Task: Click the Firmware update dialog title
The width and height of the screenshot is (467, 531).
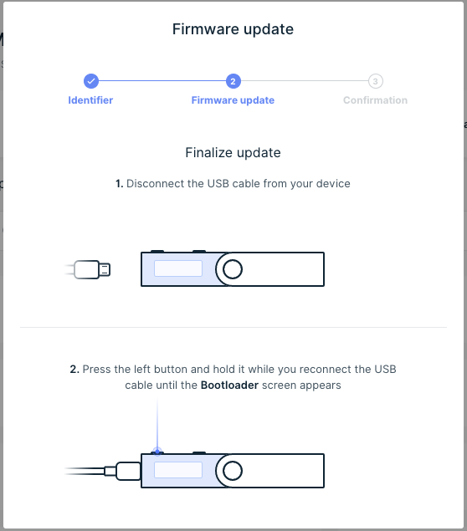Action: (233, 29)
